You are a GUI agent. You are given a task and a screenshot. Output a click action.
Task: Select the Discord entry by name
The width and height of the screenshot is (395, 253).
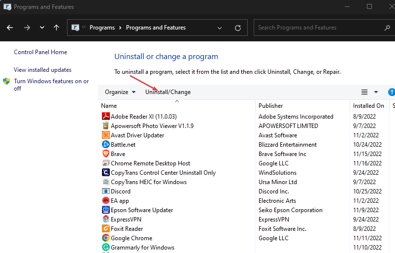(x=121, y=191)
